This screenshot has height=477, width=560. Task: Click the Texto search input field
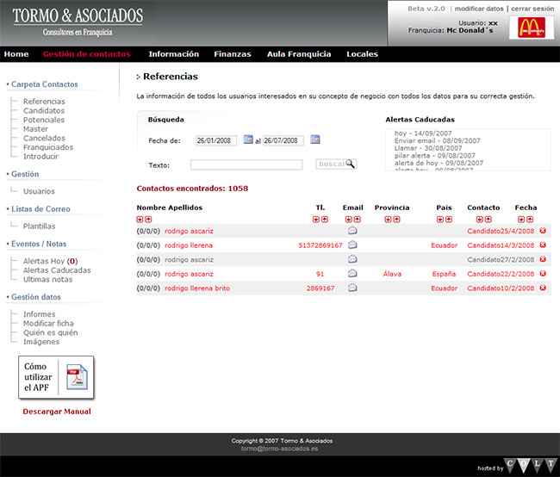tap(246, 164)
